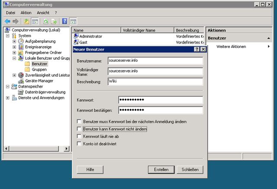Expand the Aufgabenplanung tree node

(14, 41)
